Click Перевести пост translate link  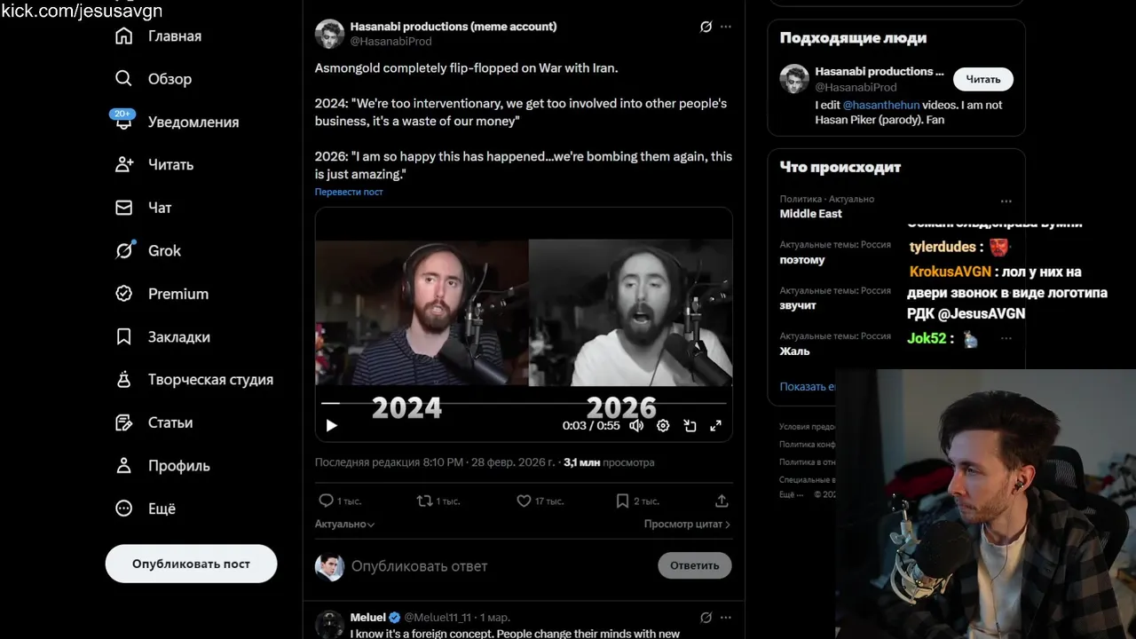pyautogui.click(x=349, y=192)
